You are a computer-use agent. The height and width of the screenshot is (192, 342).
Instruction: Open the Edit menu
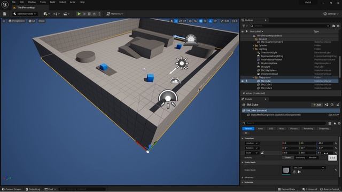point(21,2)
